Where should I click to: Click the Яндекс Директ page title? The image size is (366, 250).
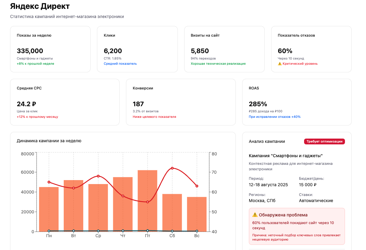click(40, 6)
